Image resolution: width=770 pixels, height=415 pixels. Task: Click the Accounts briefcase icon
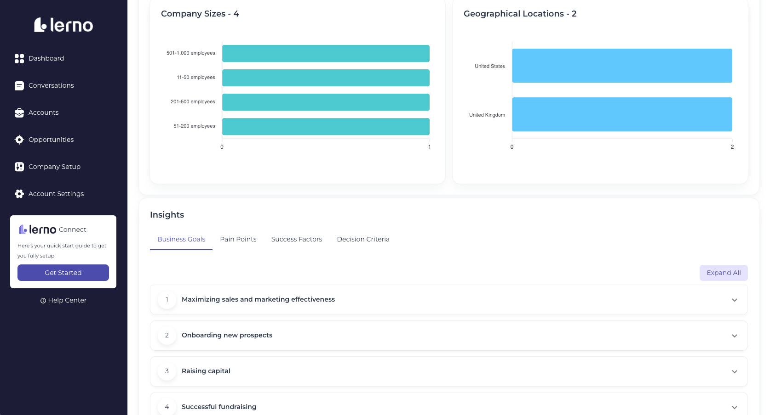[x=19, y=113]
